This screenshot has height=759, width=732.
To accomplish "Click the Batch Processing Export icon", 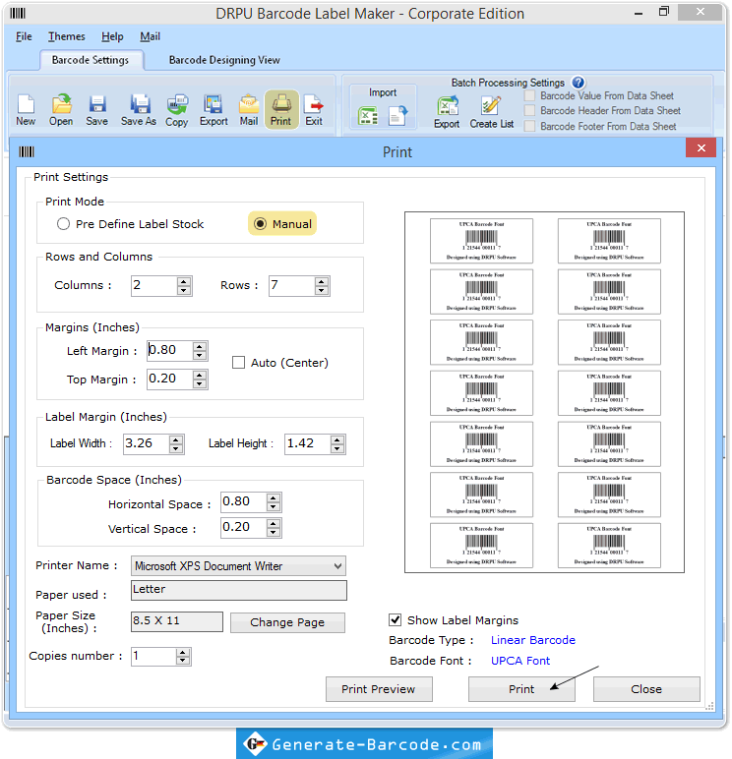I will (x=447, y=113).
